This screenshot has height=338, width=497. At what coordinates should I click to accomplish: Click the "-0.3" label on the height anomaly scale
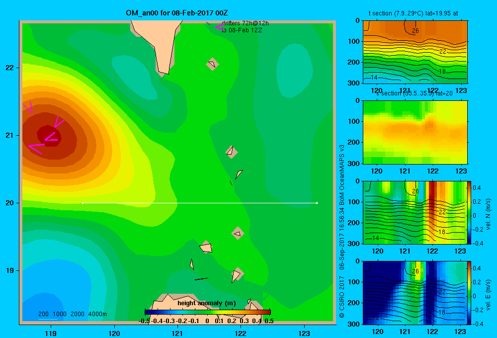point(169,321)
